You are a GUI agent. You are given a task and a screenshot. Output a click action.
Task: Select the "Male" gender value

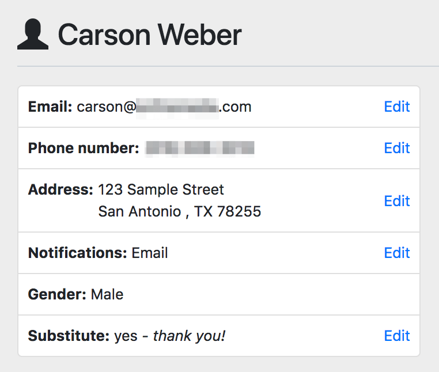pyautogui.click(x=107, y=294)
